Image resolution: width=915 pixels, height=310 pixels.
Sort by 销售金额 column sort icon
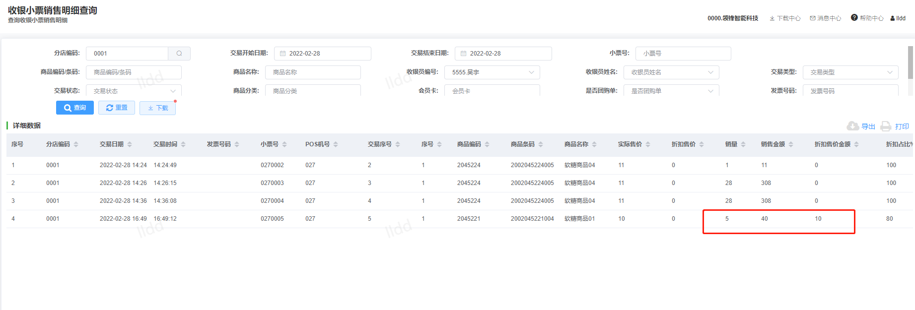click(791, 144)
